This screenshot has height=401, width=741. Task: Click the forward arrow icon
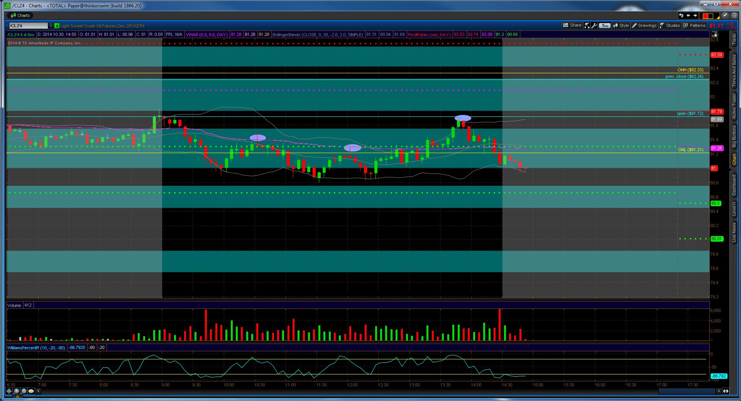[695, 15]
